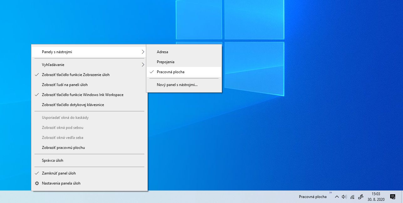
Task: Select Nový panel s nástrojmi...
Action: (x=184, y=85)
